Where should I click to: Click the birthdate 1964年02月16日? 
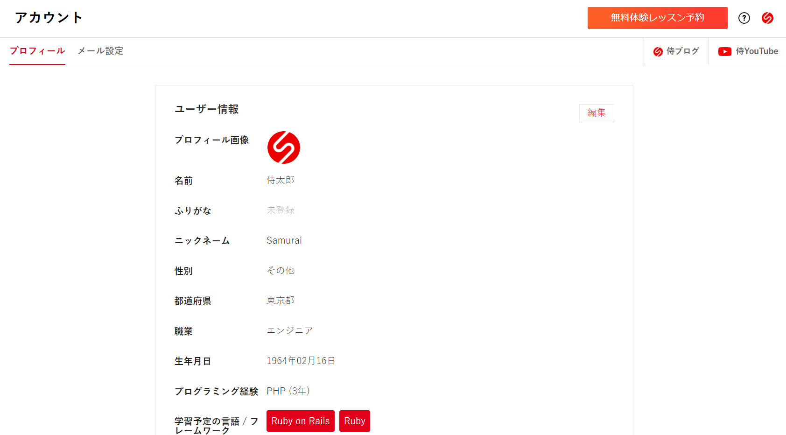coord(301,361)
